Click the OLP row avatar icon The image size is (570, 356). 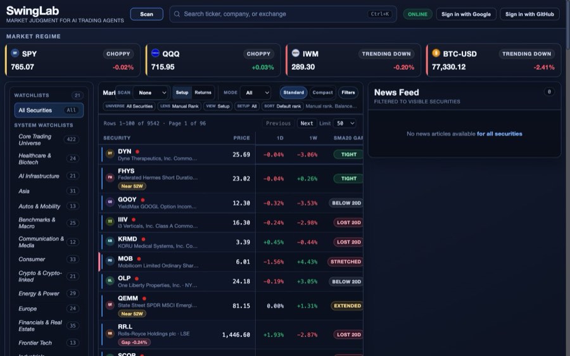click(110, 281)
